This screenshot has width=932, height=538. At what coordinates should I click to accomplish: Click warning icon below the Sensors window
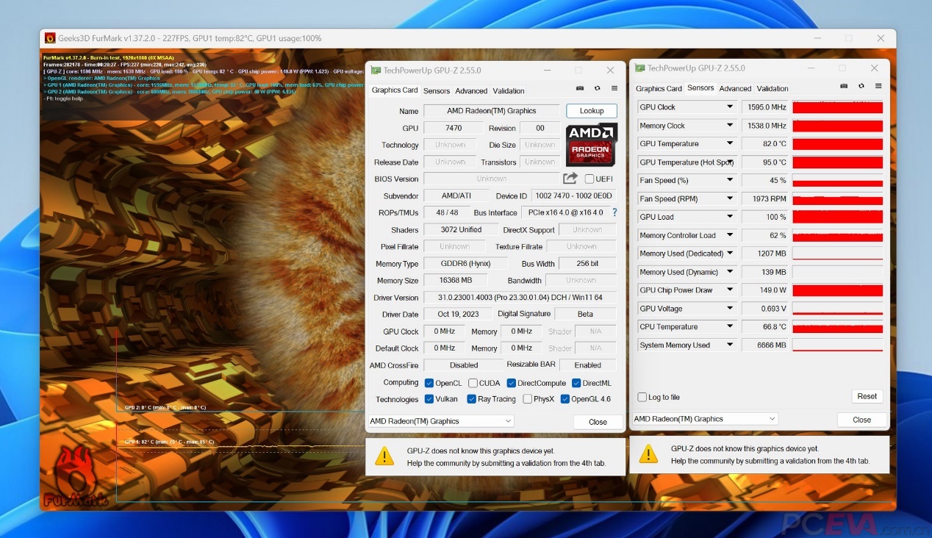648,453
